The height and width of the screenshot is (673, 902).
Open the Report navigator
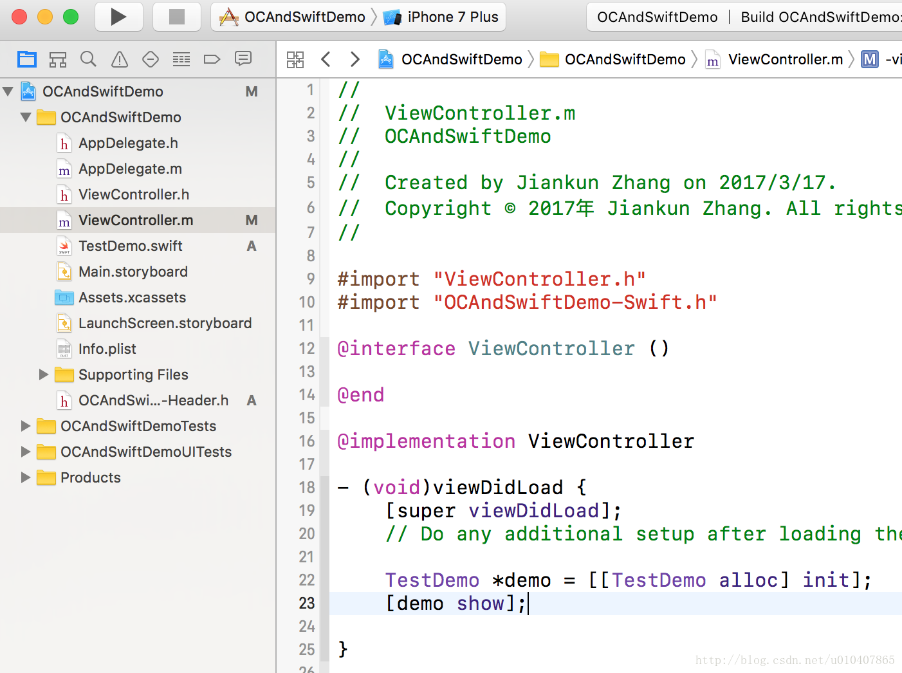pos(243,60)
